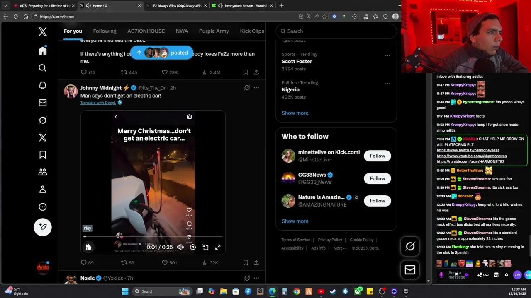
Task: Bookmark the post with 3.4M views
Action: [246, 72]
